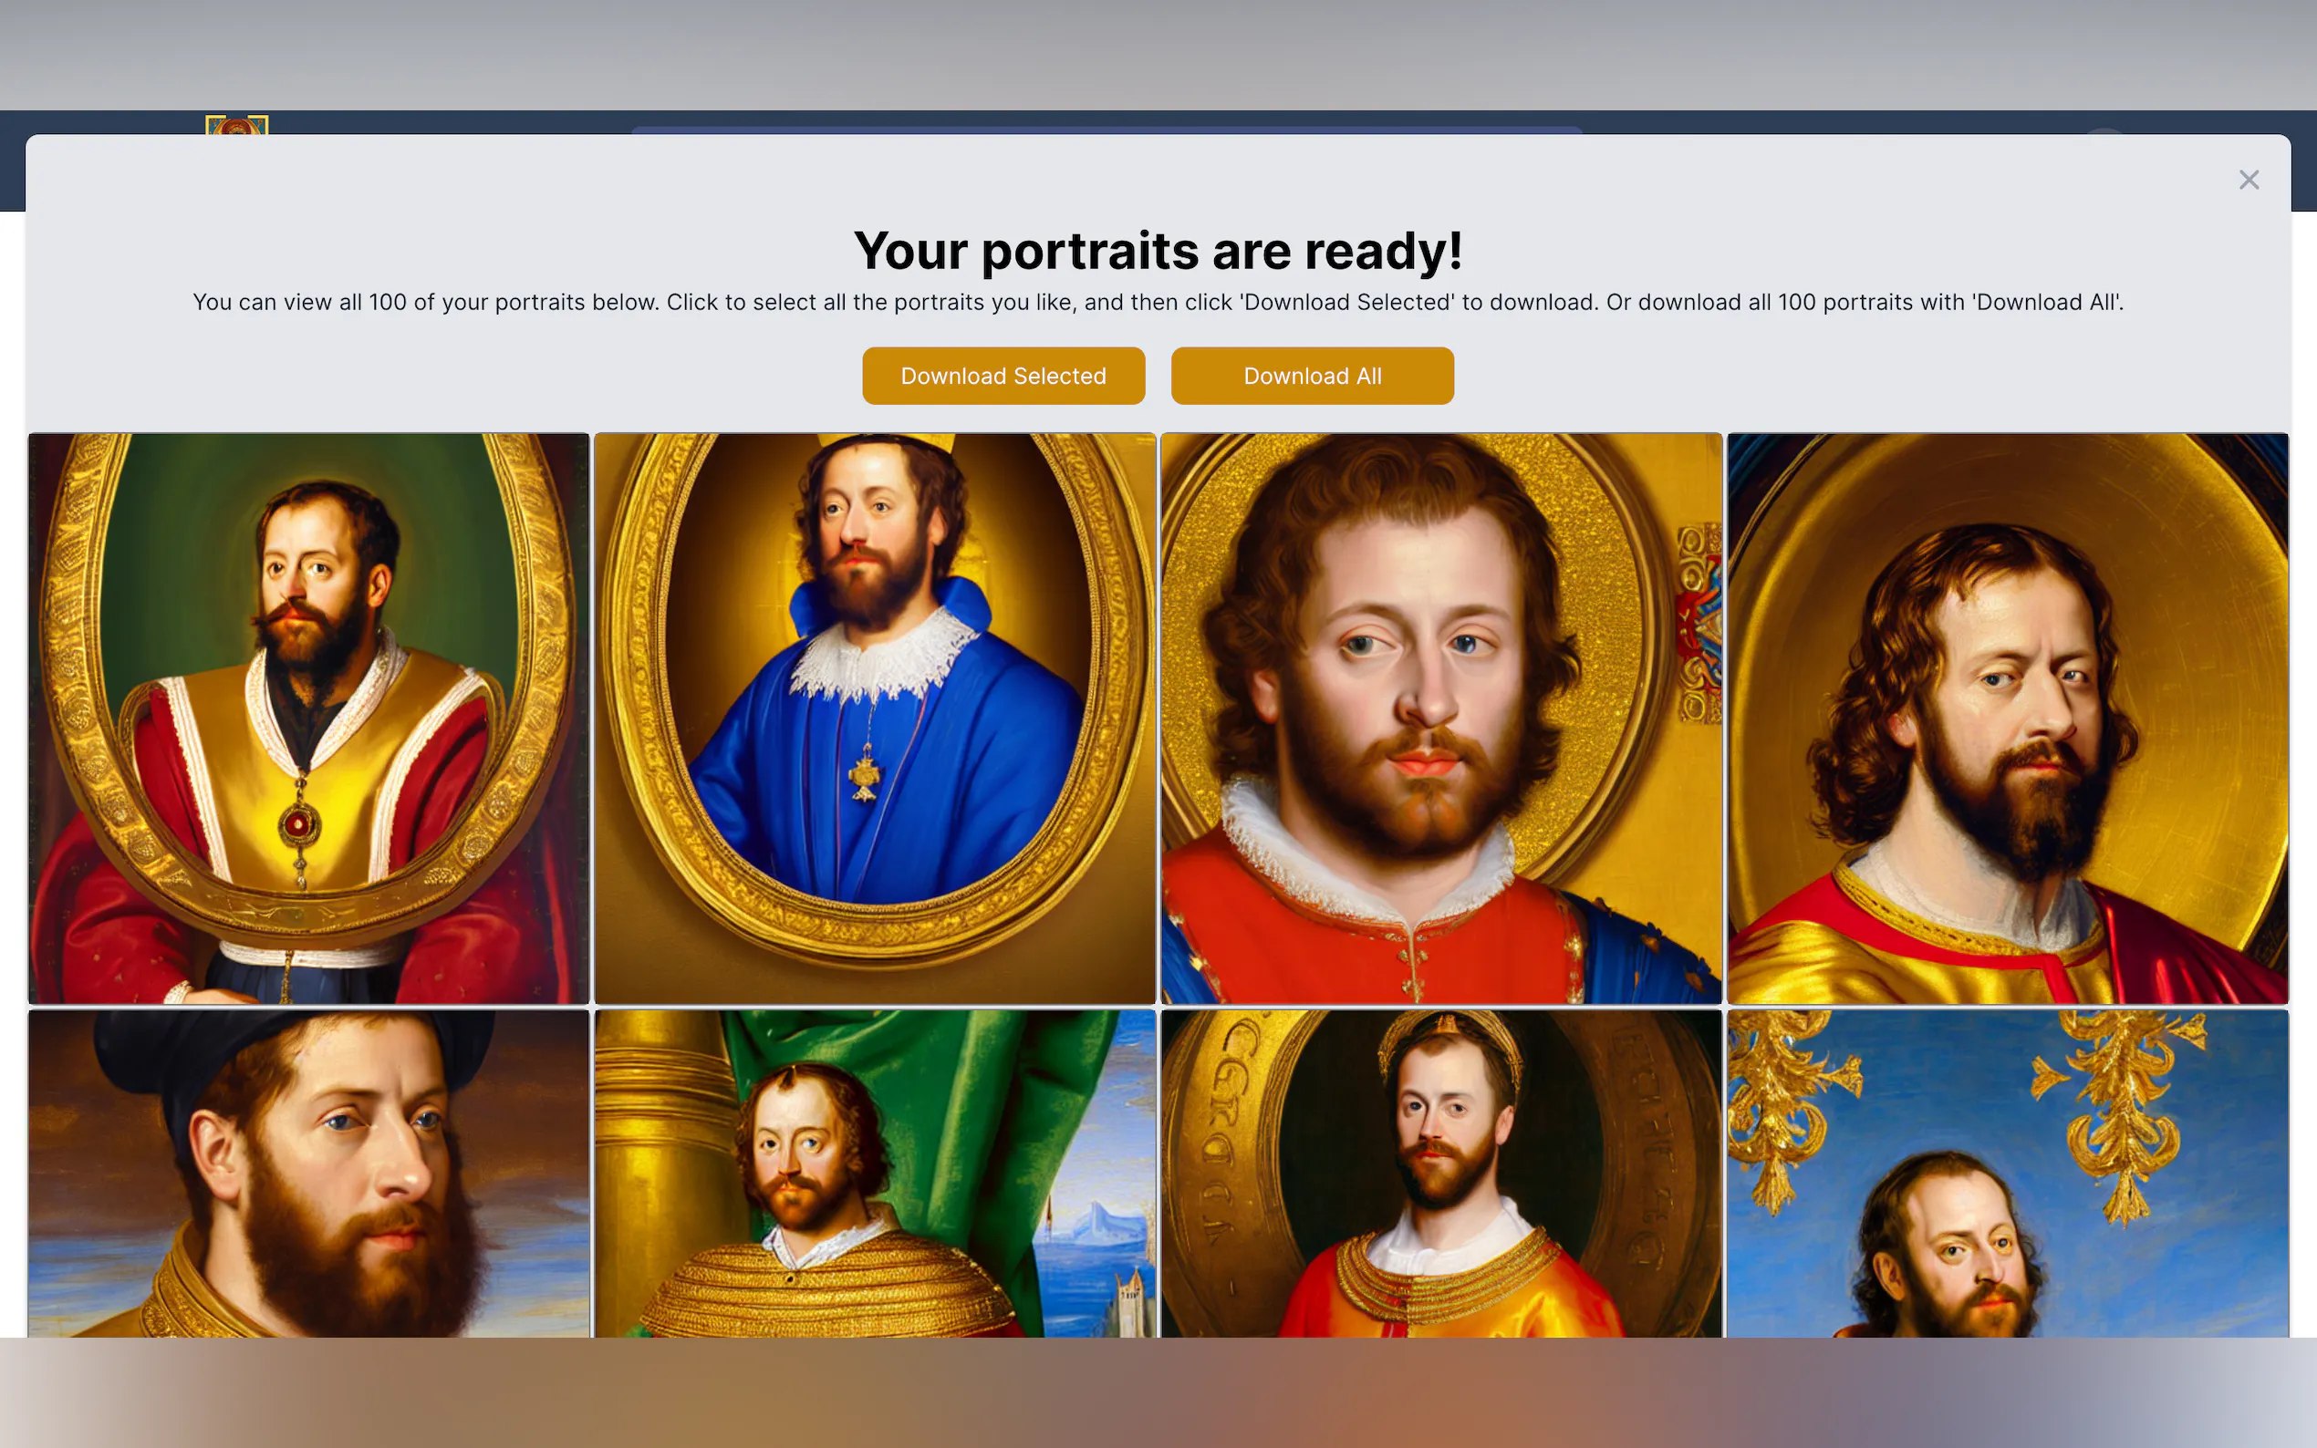Choose the portrait on blue background with gold ornaments
Image resolution: width=2317 pixels, height=1448 pixels.
[x=2008, y=1174]
